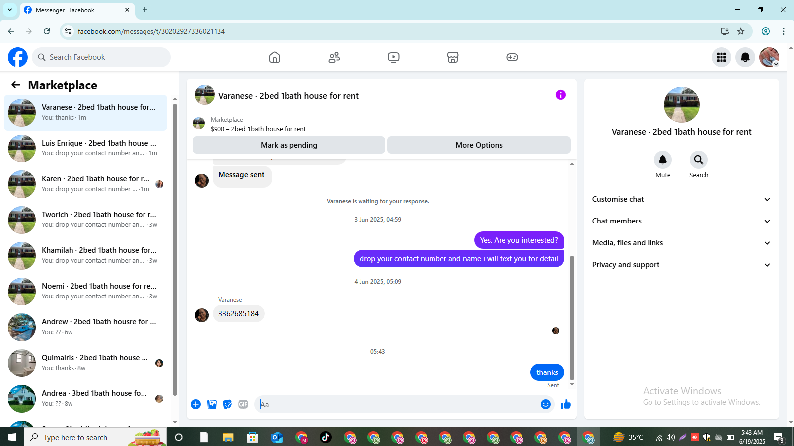Expand the Privacy and support section

681,265
